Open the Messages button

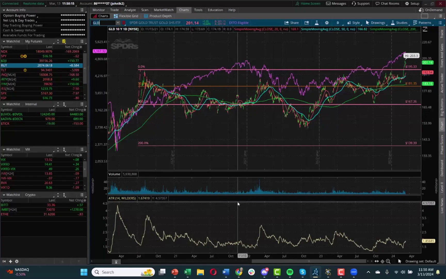tap(336, 4)
